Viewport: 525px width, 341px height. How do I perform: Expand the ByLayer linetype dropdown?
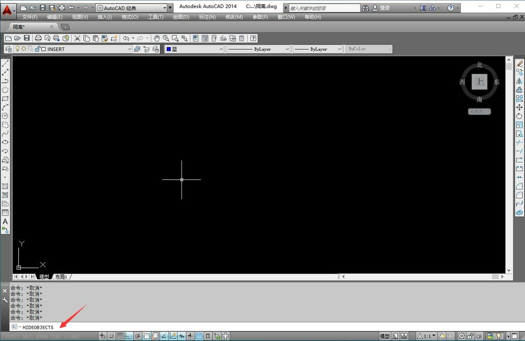pyautogui.click(x=287, y=49)
